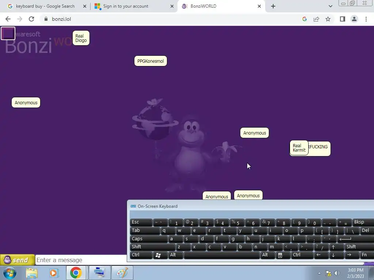Click the On-Screen Keyboard title bar icon

pyautogui.click(x=133, y=206)
